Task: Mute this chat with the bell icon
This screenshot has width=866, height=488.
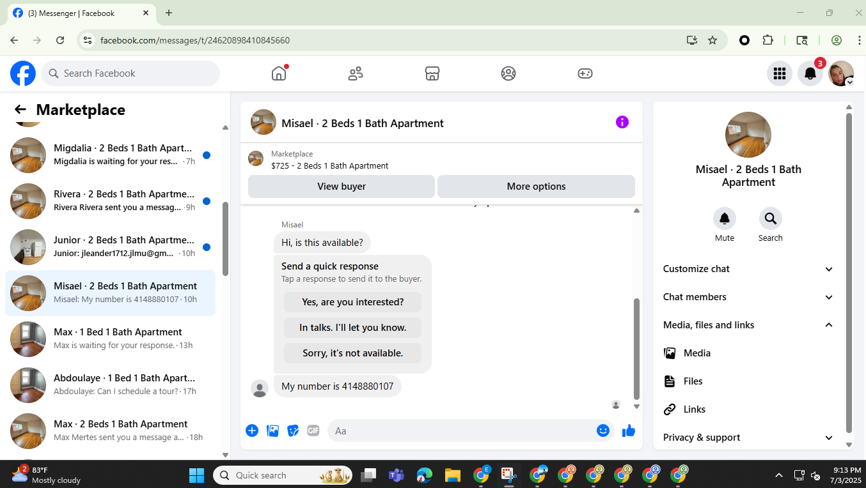Action: (725, 219)
